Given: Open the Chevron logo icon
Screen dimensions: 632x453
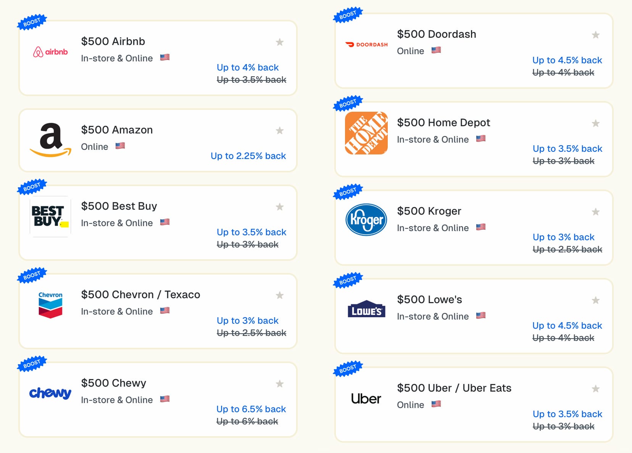Looking at the screenshot, I should click(x=50, y=303).
